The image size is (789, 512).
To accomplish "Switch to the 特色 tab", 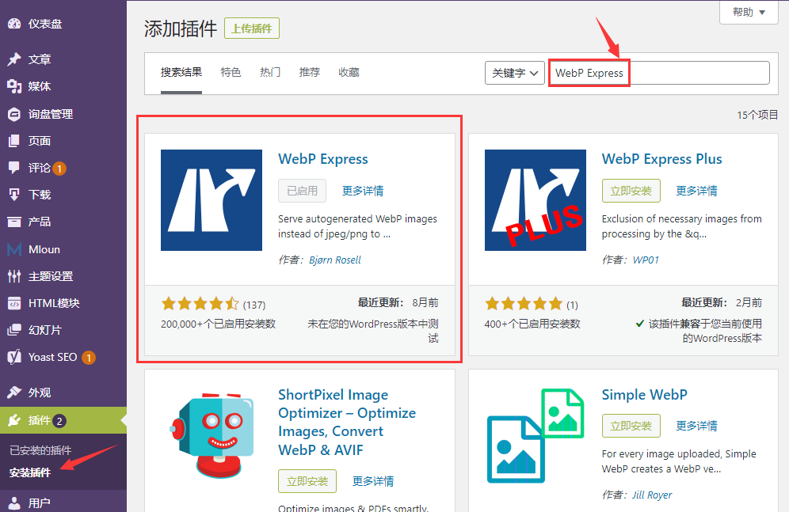I will (231, 72).
